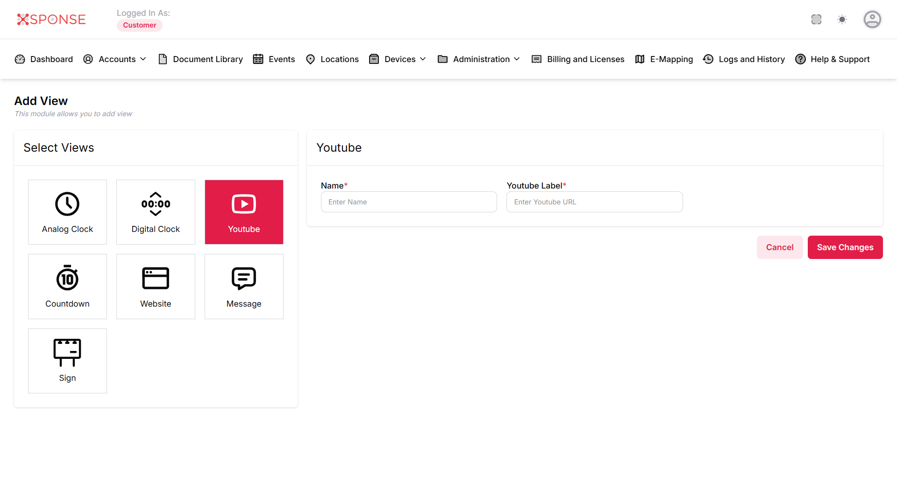The image size is (897, 504).
Task: Select the Countdown timer view tile
Action: point(67,287)
